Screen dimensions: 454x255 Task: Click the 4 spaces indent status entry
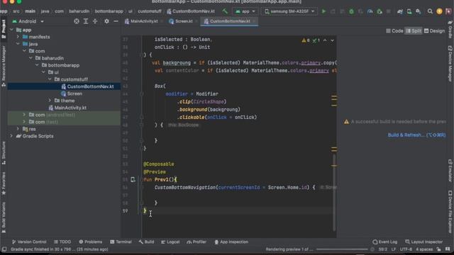coord(424,249)
